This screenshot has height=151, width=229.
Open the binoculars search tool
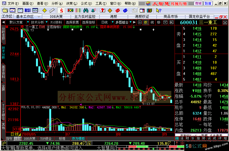(86, 11)
